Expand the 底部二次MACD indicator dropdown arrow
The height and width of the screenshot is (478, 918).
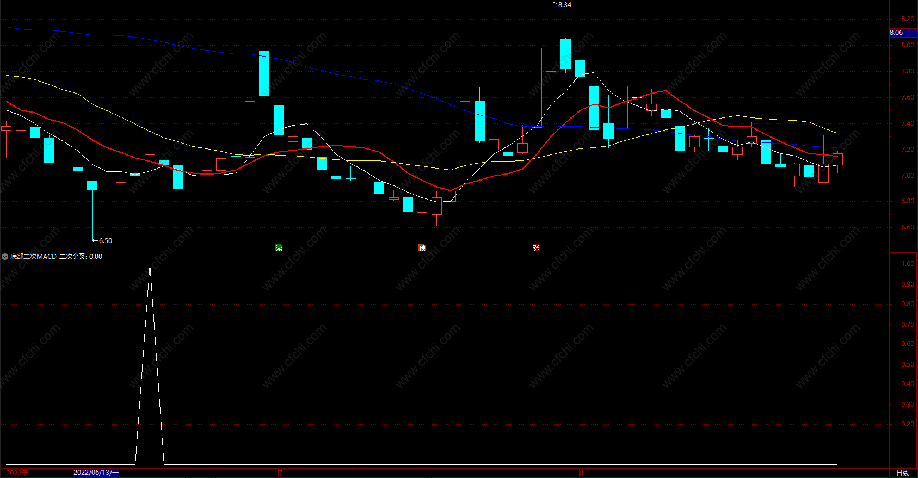[x=5, y=257]
